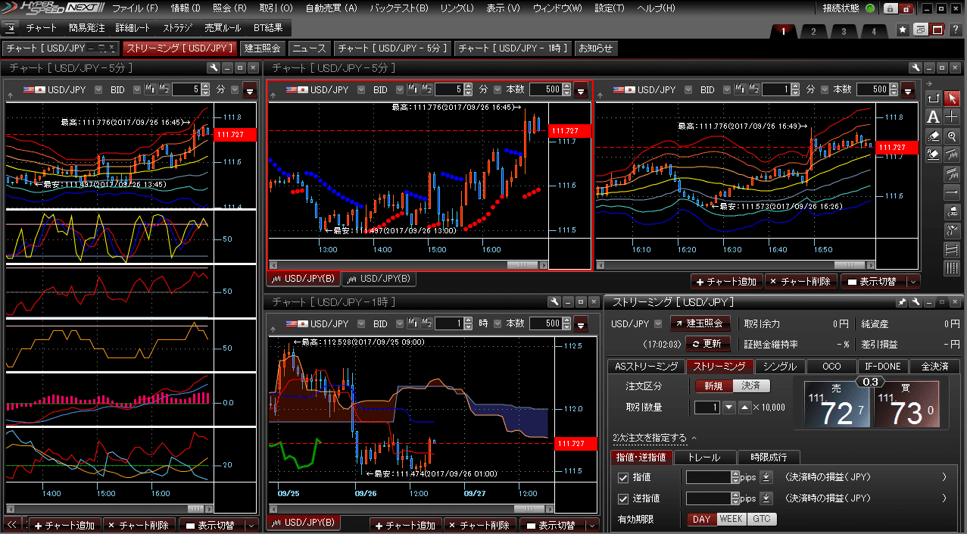This screenshot has width=967, height=534.
Task: Switch to the OCO order tab
Action: (831, 366)
